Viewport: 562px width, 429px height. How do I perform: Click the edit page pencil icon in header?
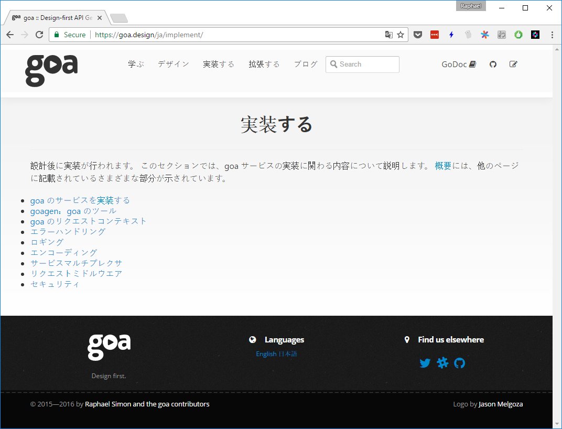(513, 64)
